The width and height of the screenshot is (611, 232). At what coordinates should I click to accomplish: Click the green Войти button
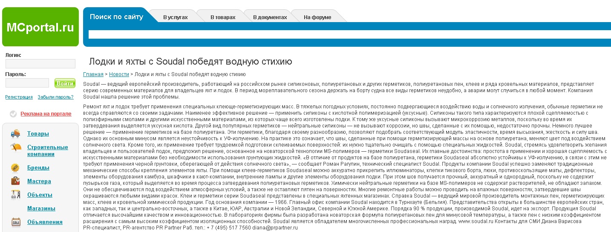click(65, 83)
